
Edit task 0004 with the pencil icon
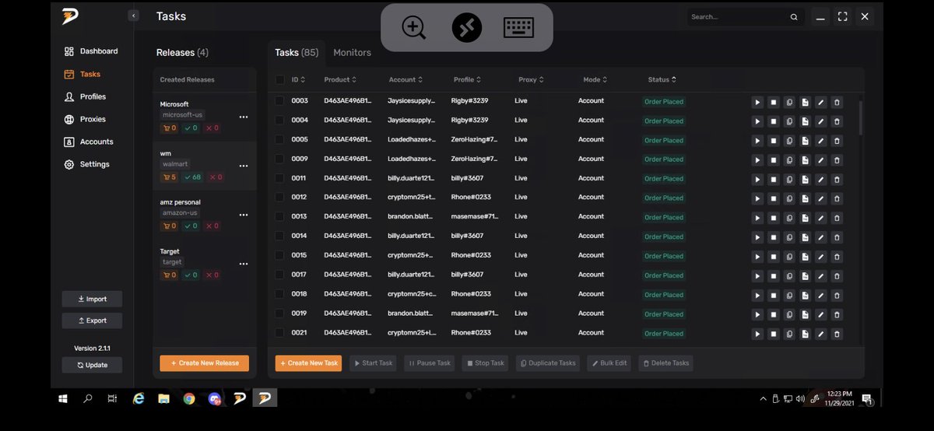coord(820,121)
